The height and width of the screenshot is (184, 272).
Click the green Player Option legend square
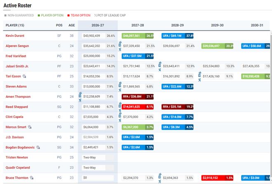39,15
